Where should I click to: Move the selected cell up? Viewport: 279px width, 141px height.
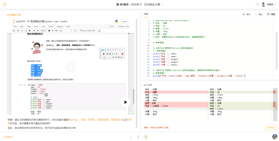coord(34,31)
